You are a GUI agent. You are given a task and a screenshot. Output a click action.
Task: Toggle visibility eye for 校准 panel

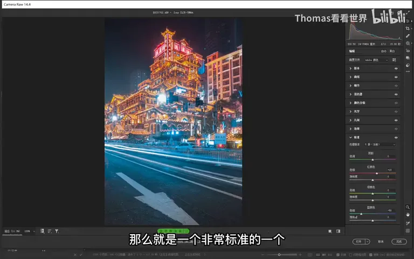pos(396,138)
